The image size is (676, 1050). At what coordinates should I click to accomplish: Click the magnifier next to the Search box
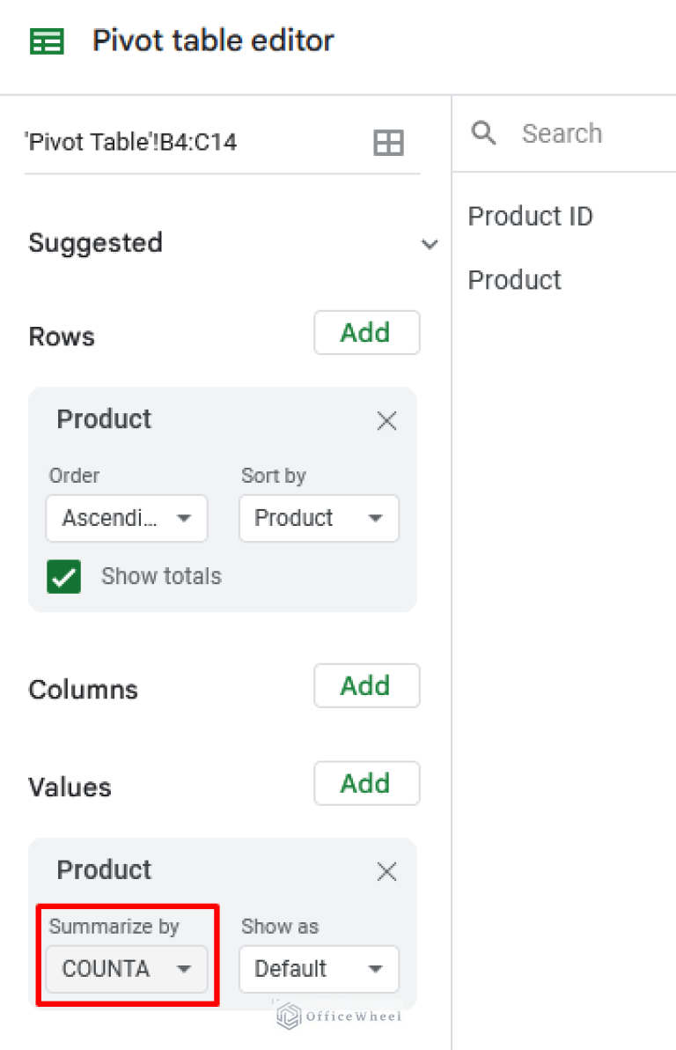pyautogui.click(x=483, y=133)
